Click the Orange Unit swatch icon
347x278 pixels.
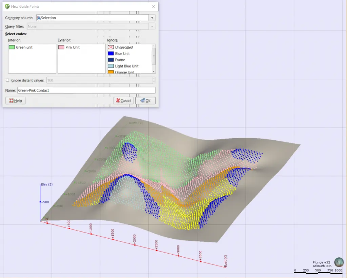tap(110, 72)
